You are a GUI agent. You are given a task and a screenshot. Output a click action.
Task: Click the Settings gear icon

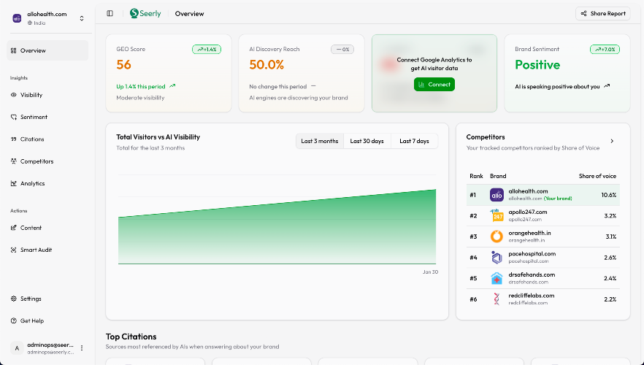tap(14, 299)
